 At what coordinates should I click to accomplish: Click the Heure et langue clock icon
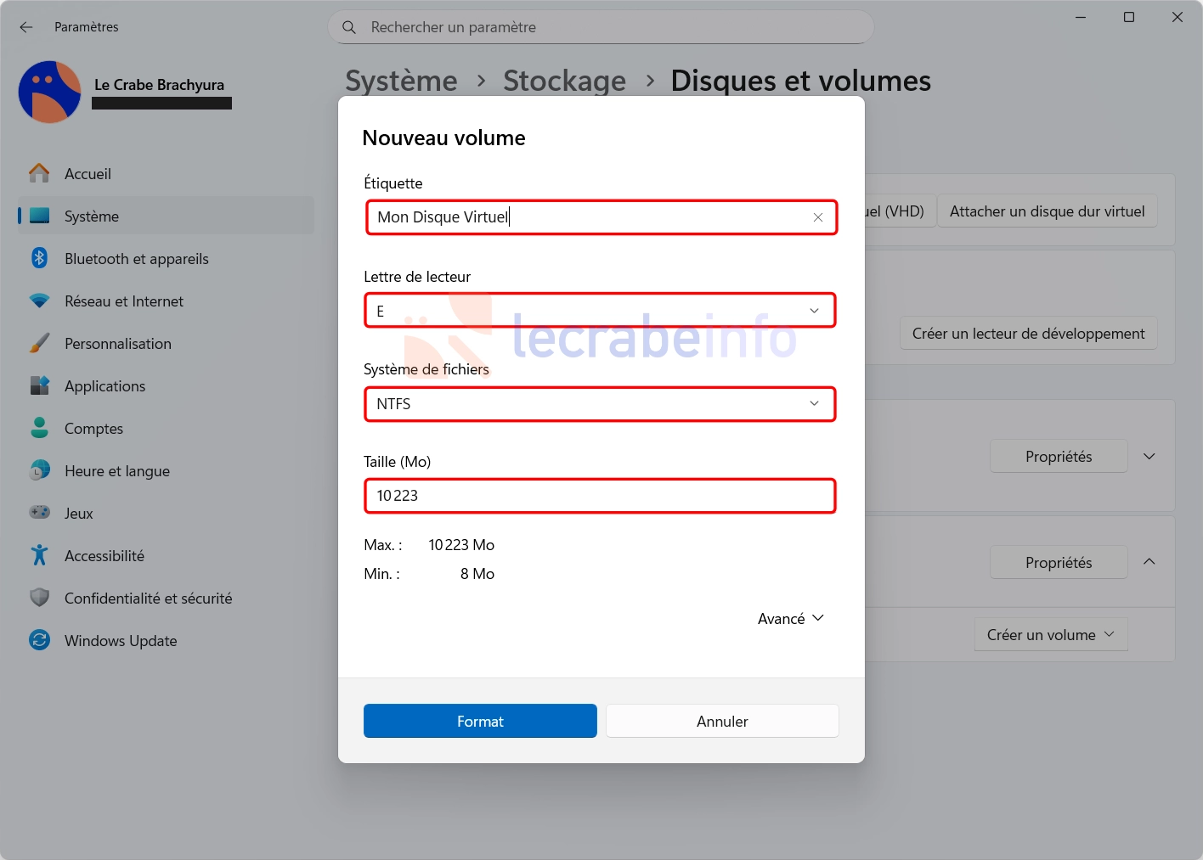(x=39, y=470)
